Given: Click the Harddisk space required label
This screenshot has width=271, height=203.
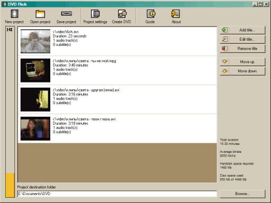Looking at the screenshot, I should click(237, 164).
